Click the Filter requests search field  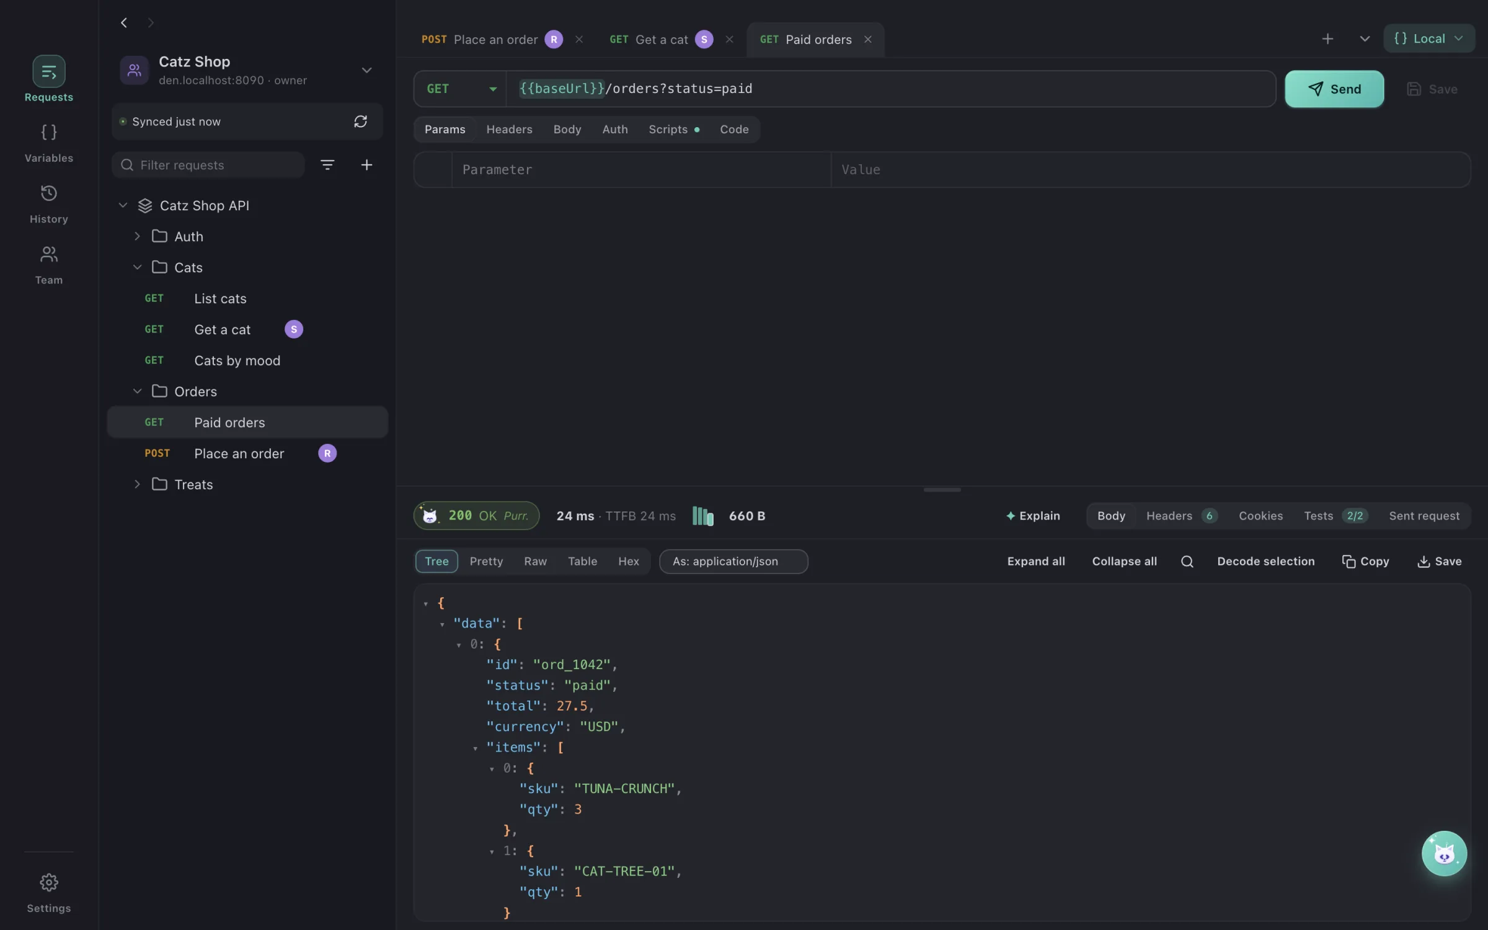pos(208,165)
